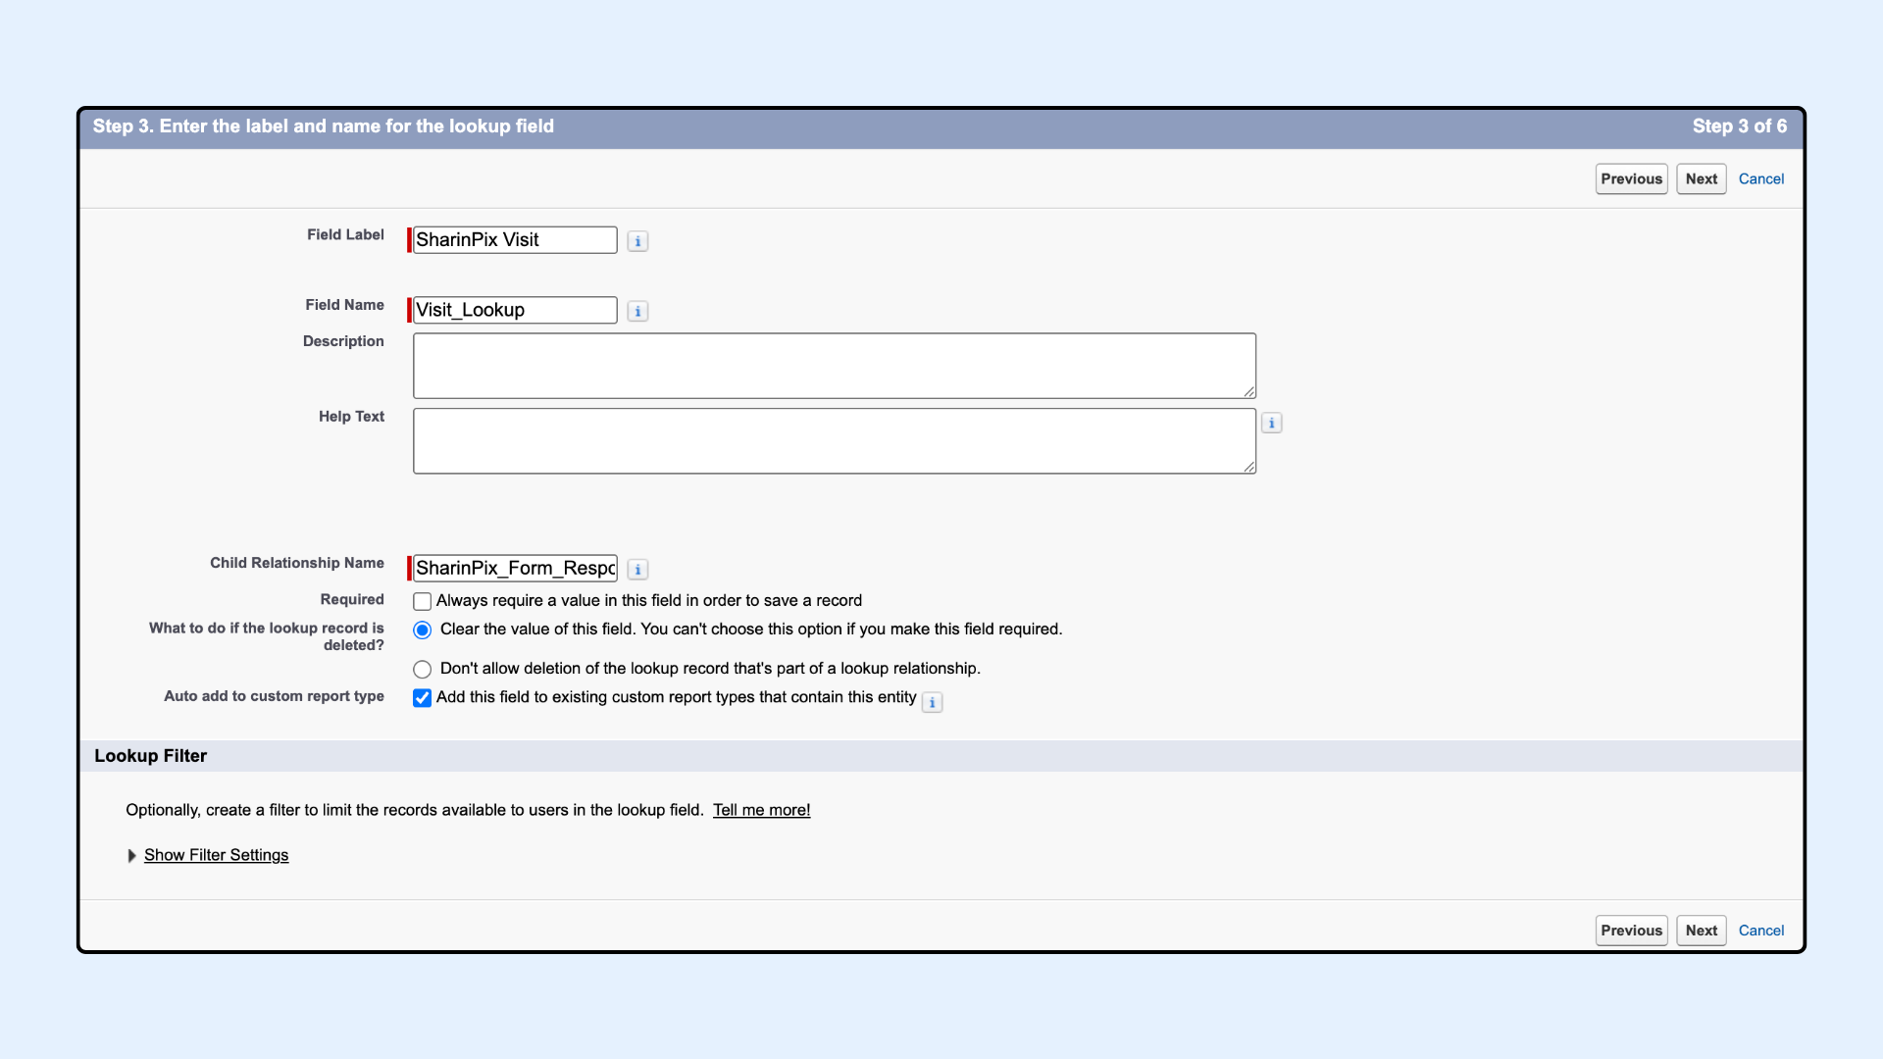The width and height of the screenshot is (1883, 1059).
Task: Click the top Previous button
Action: [1631, 178]
